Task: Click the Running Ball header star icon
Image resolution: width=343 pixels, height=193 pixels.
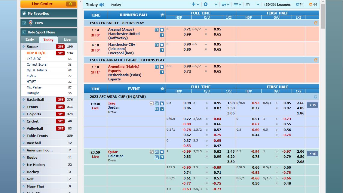Action: click(162, 15)
